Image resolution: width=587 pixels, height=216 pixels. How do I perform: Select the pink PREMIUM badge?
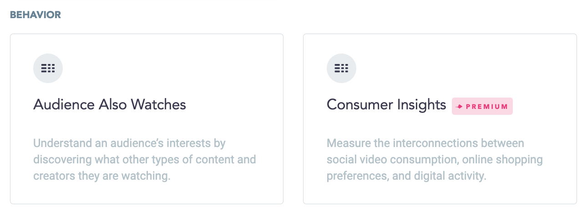coord(482,106)
